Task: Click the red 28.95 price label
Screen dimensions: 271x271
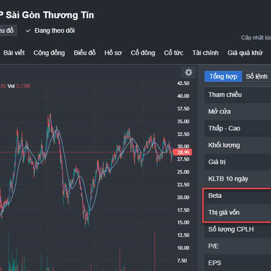Action: [x=182, y=152]
